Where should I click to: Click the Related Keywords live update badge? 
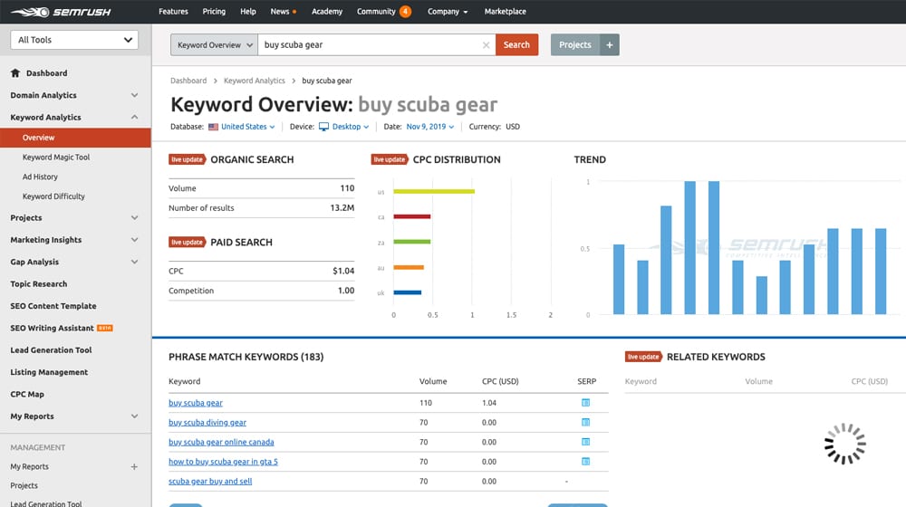(643, 357)
